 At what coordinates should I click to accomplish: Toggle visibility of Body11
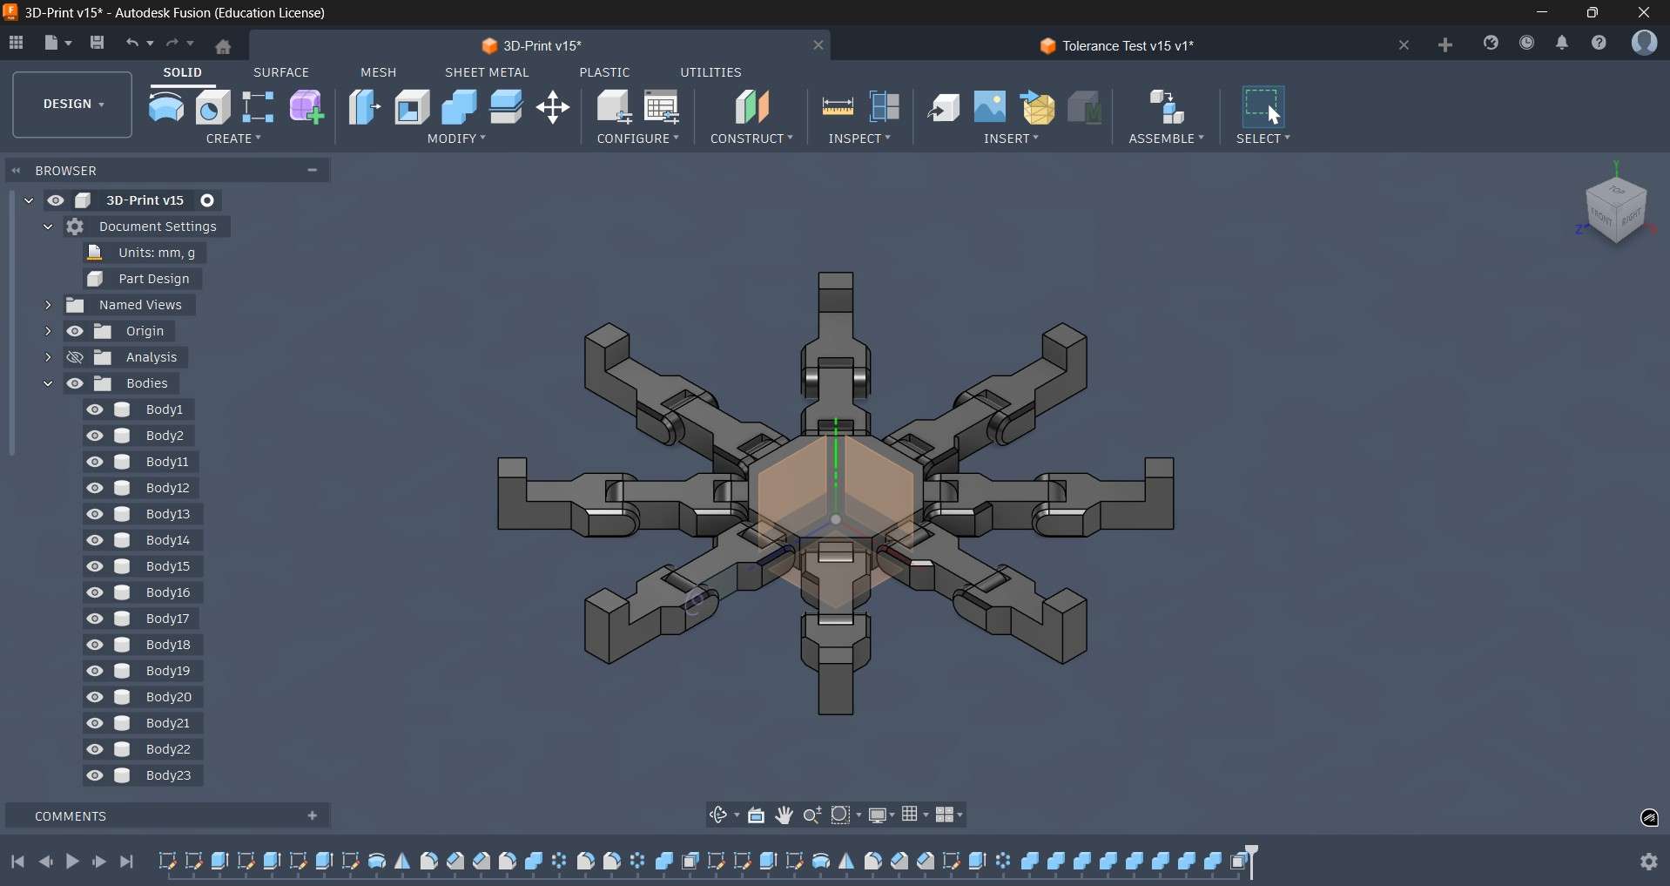point(96,463)
